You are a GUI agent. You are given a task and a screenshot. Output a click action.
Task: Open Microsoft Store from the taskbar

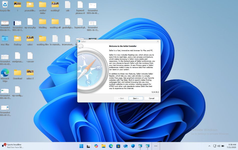118,146
